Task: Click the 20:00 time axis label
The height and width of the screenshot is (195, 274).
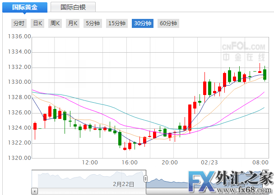Action: click(x=170, y=163)
